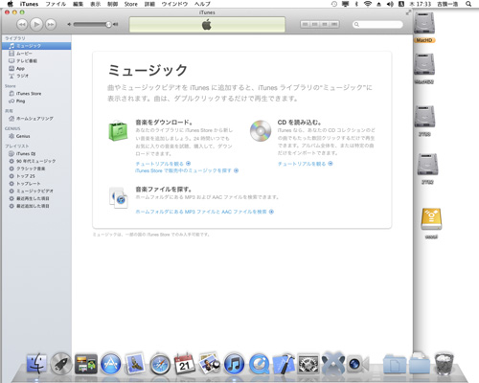Open the 表示 menu
Image resolution: width=479 pixels, height=383 pixels.
click(96, 4)
